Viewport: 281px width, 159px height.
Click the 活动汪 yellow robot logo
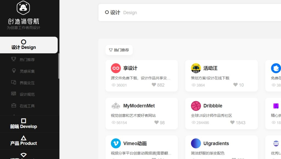(x=196, y=68)
